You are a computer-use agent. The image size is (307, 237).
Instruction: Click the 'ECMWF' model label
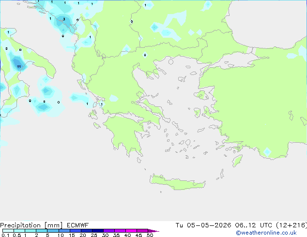pos(78,225)
